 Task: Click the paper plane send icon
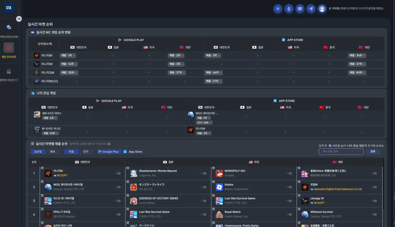pyautogui.click(x=311, y=9)
